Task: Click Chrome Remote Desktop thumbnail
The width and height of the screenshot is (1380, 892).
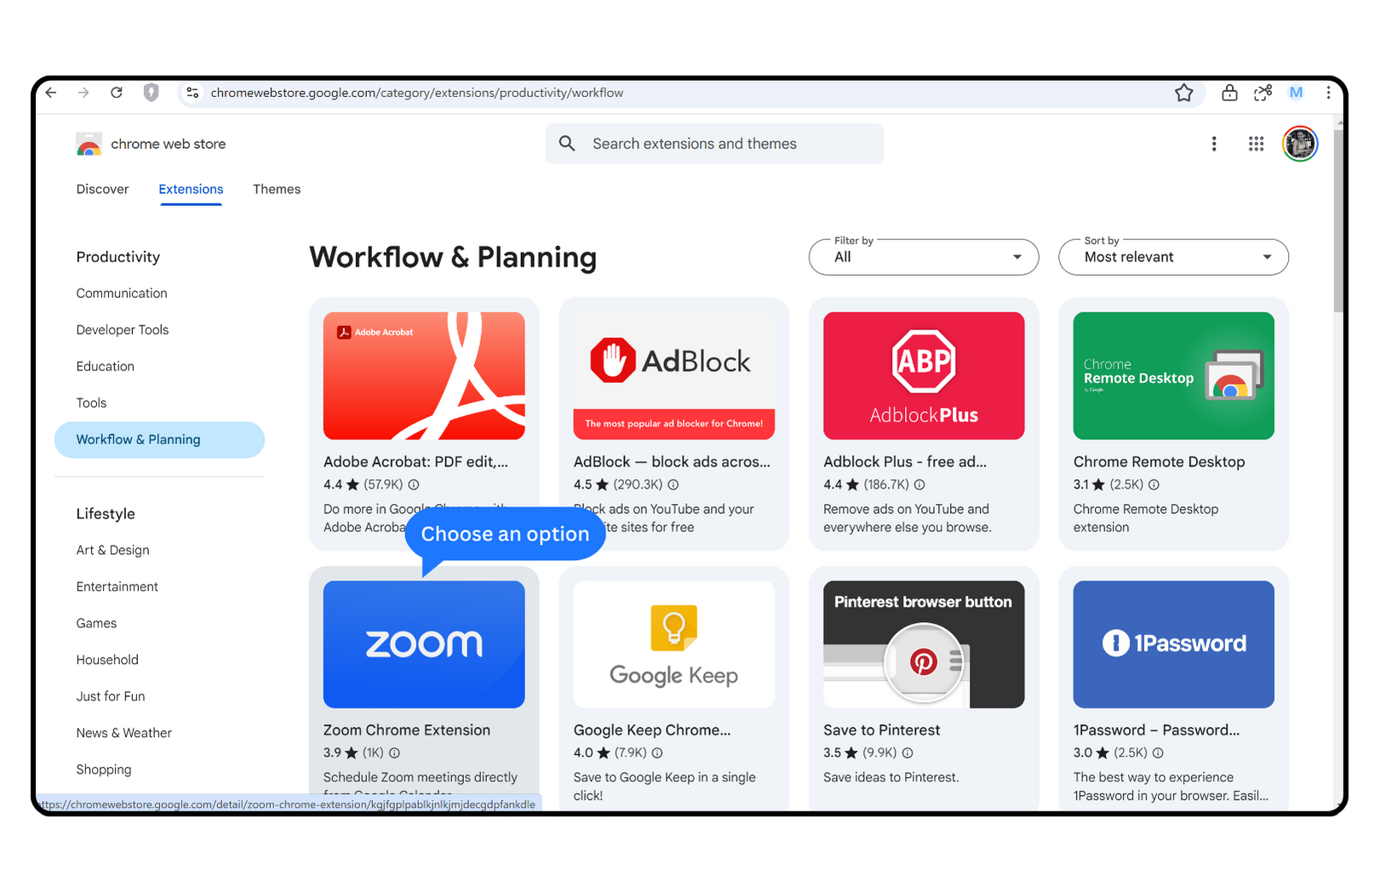Action: point(1173,376)
